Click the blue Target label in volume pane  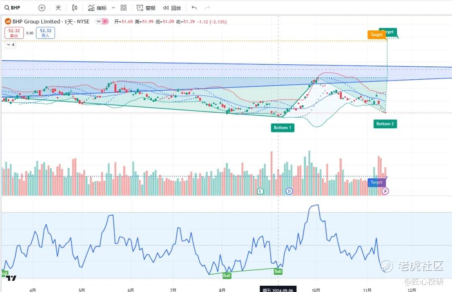(x=376, y=182)
